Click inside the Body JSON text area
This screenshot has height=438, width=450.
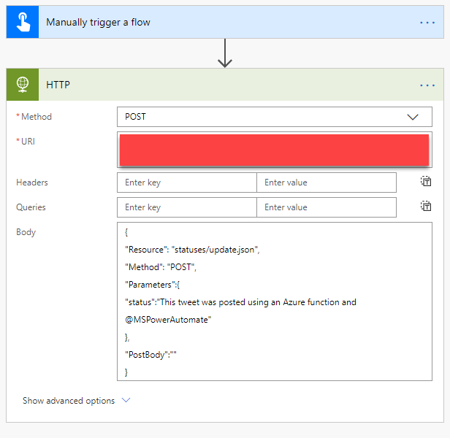pyautogui.click(x=274, y=301)
